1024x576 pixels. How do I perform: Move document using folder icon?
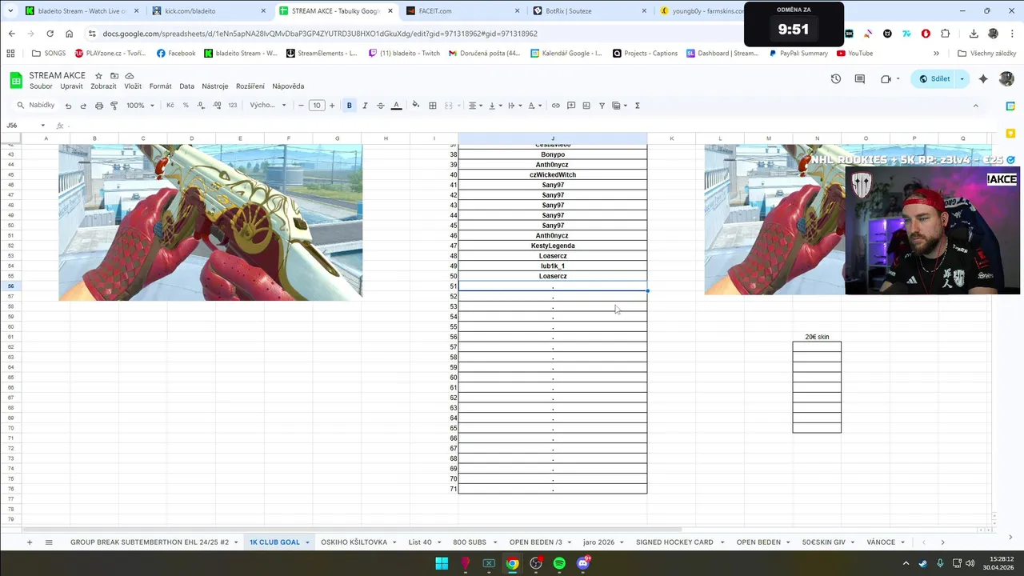coord(114,76)
